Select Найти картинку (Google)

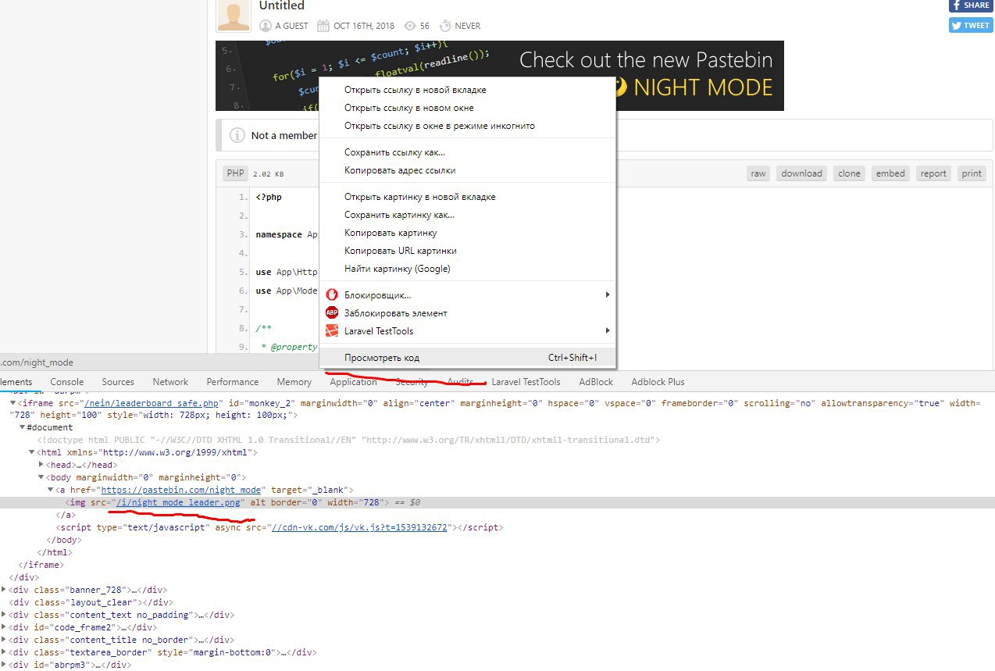[x=468, y=269]
